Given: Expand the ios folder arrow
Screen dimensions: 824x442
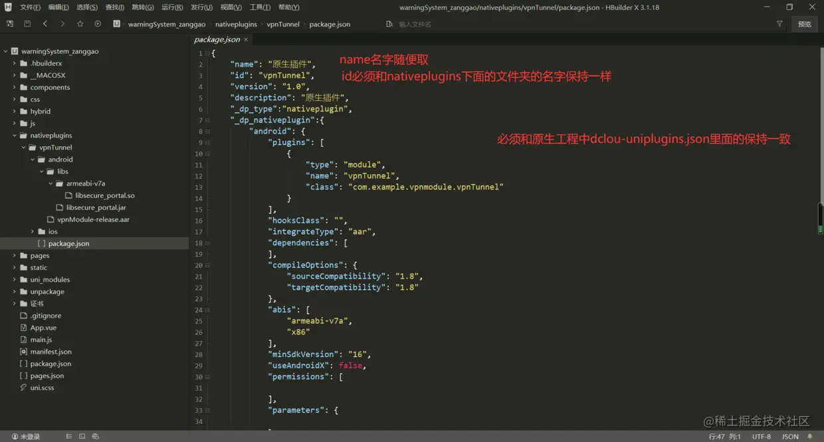Looking at the screenshot, I should point(33,231).
